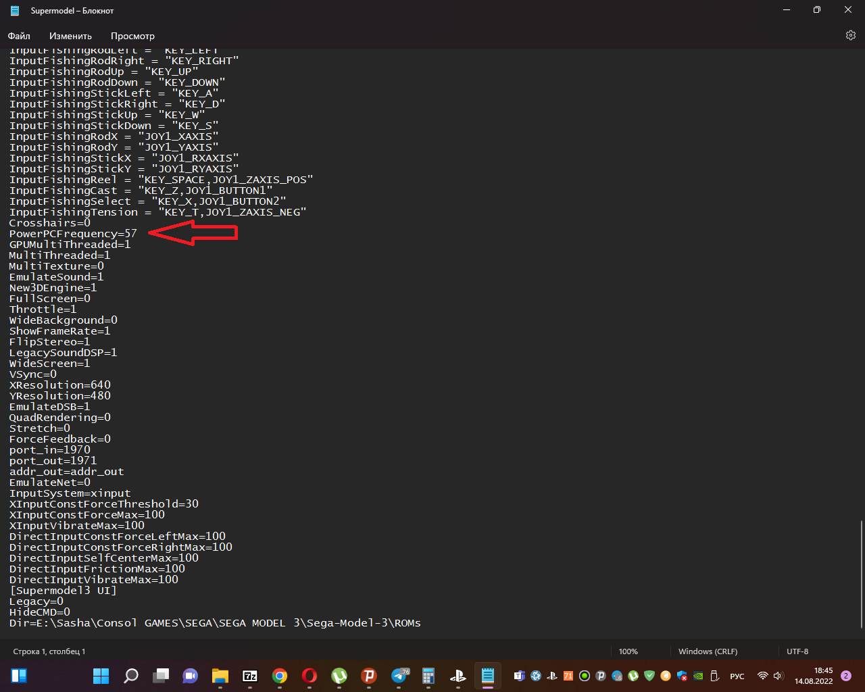The width and height of the screenshot is (865, 692).
Task: Open the Просмотр menu
Action: [x=132, y=36]
